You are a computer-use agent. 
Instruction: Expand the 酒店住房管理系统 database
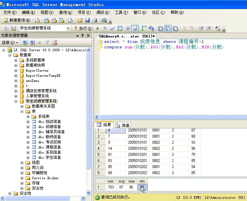[16, 91]
